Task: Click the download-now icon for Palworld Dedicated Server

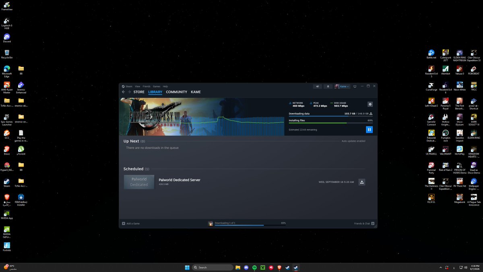Action: pos(362,182)
